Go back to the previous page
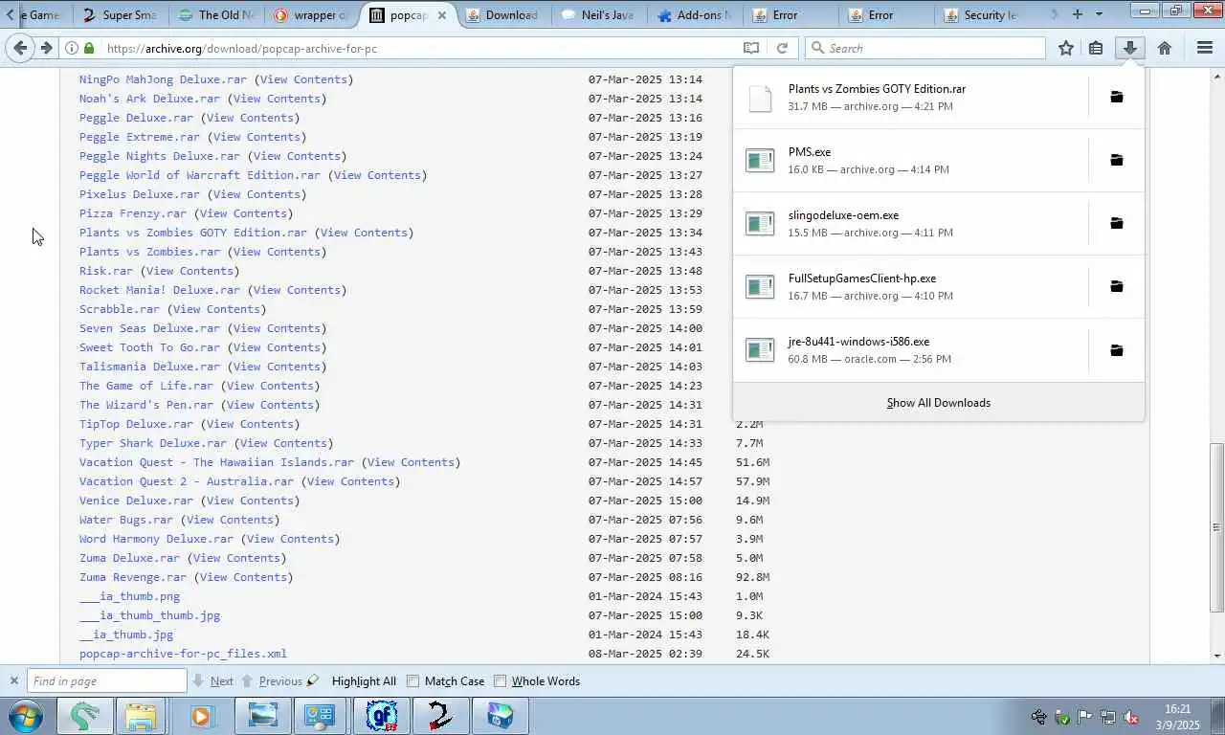The height and width of the screenshot is (735, 1225). tap(21, 48)
